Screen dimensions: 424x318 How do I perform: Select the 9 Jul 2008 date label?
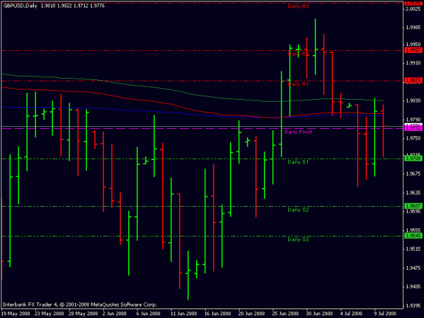tap(385, 314)
